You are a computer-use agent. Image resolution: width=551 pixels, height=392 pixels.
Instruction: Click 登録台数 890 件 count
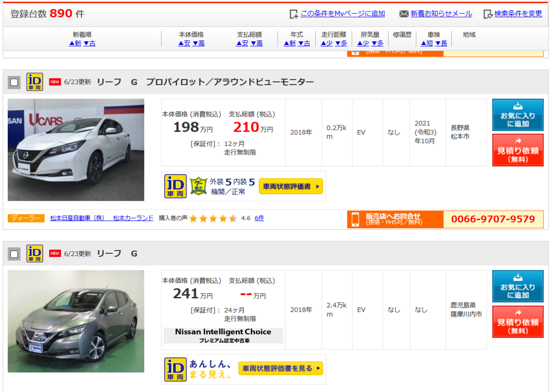[x=47, y=14]
